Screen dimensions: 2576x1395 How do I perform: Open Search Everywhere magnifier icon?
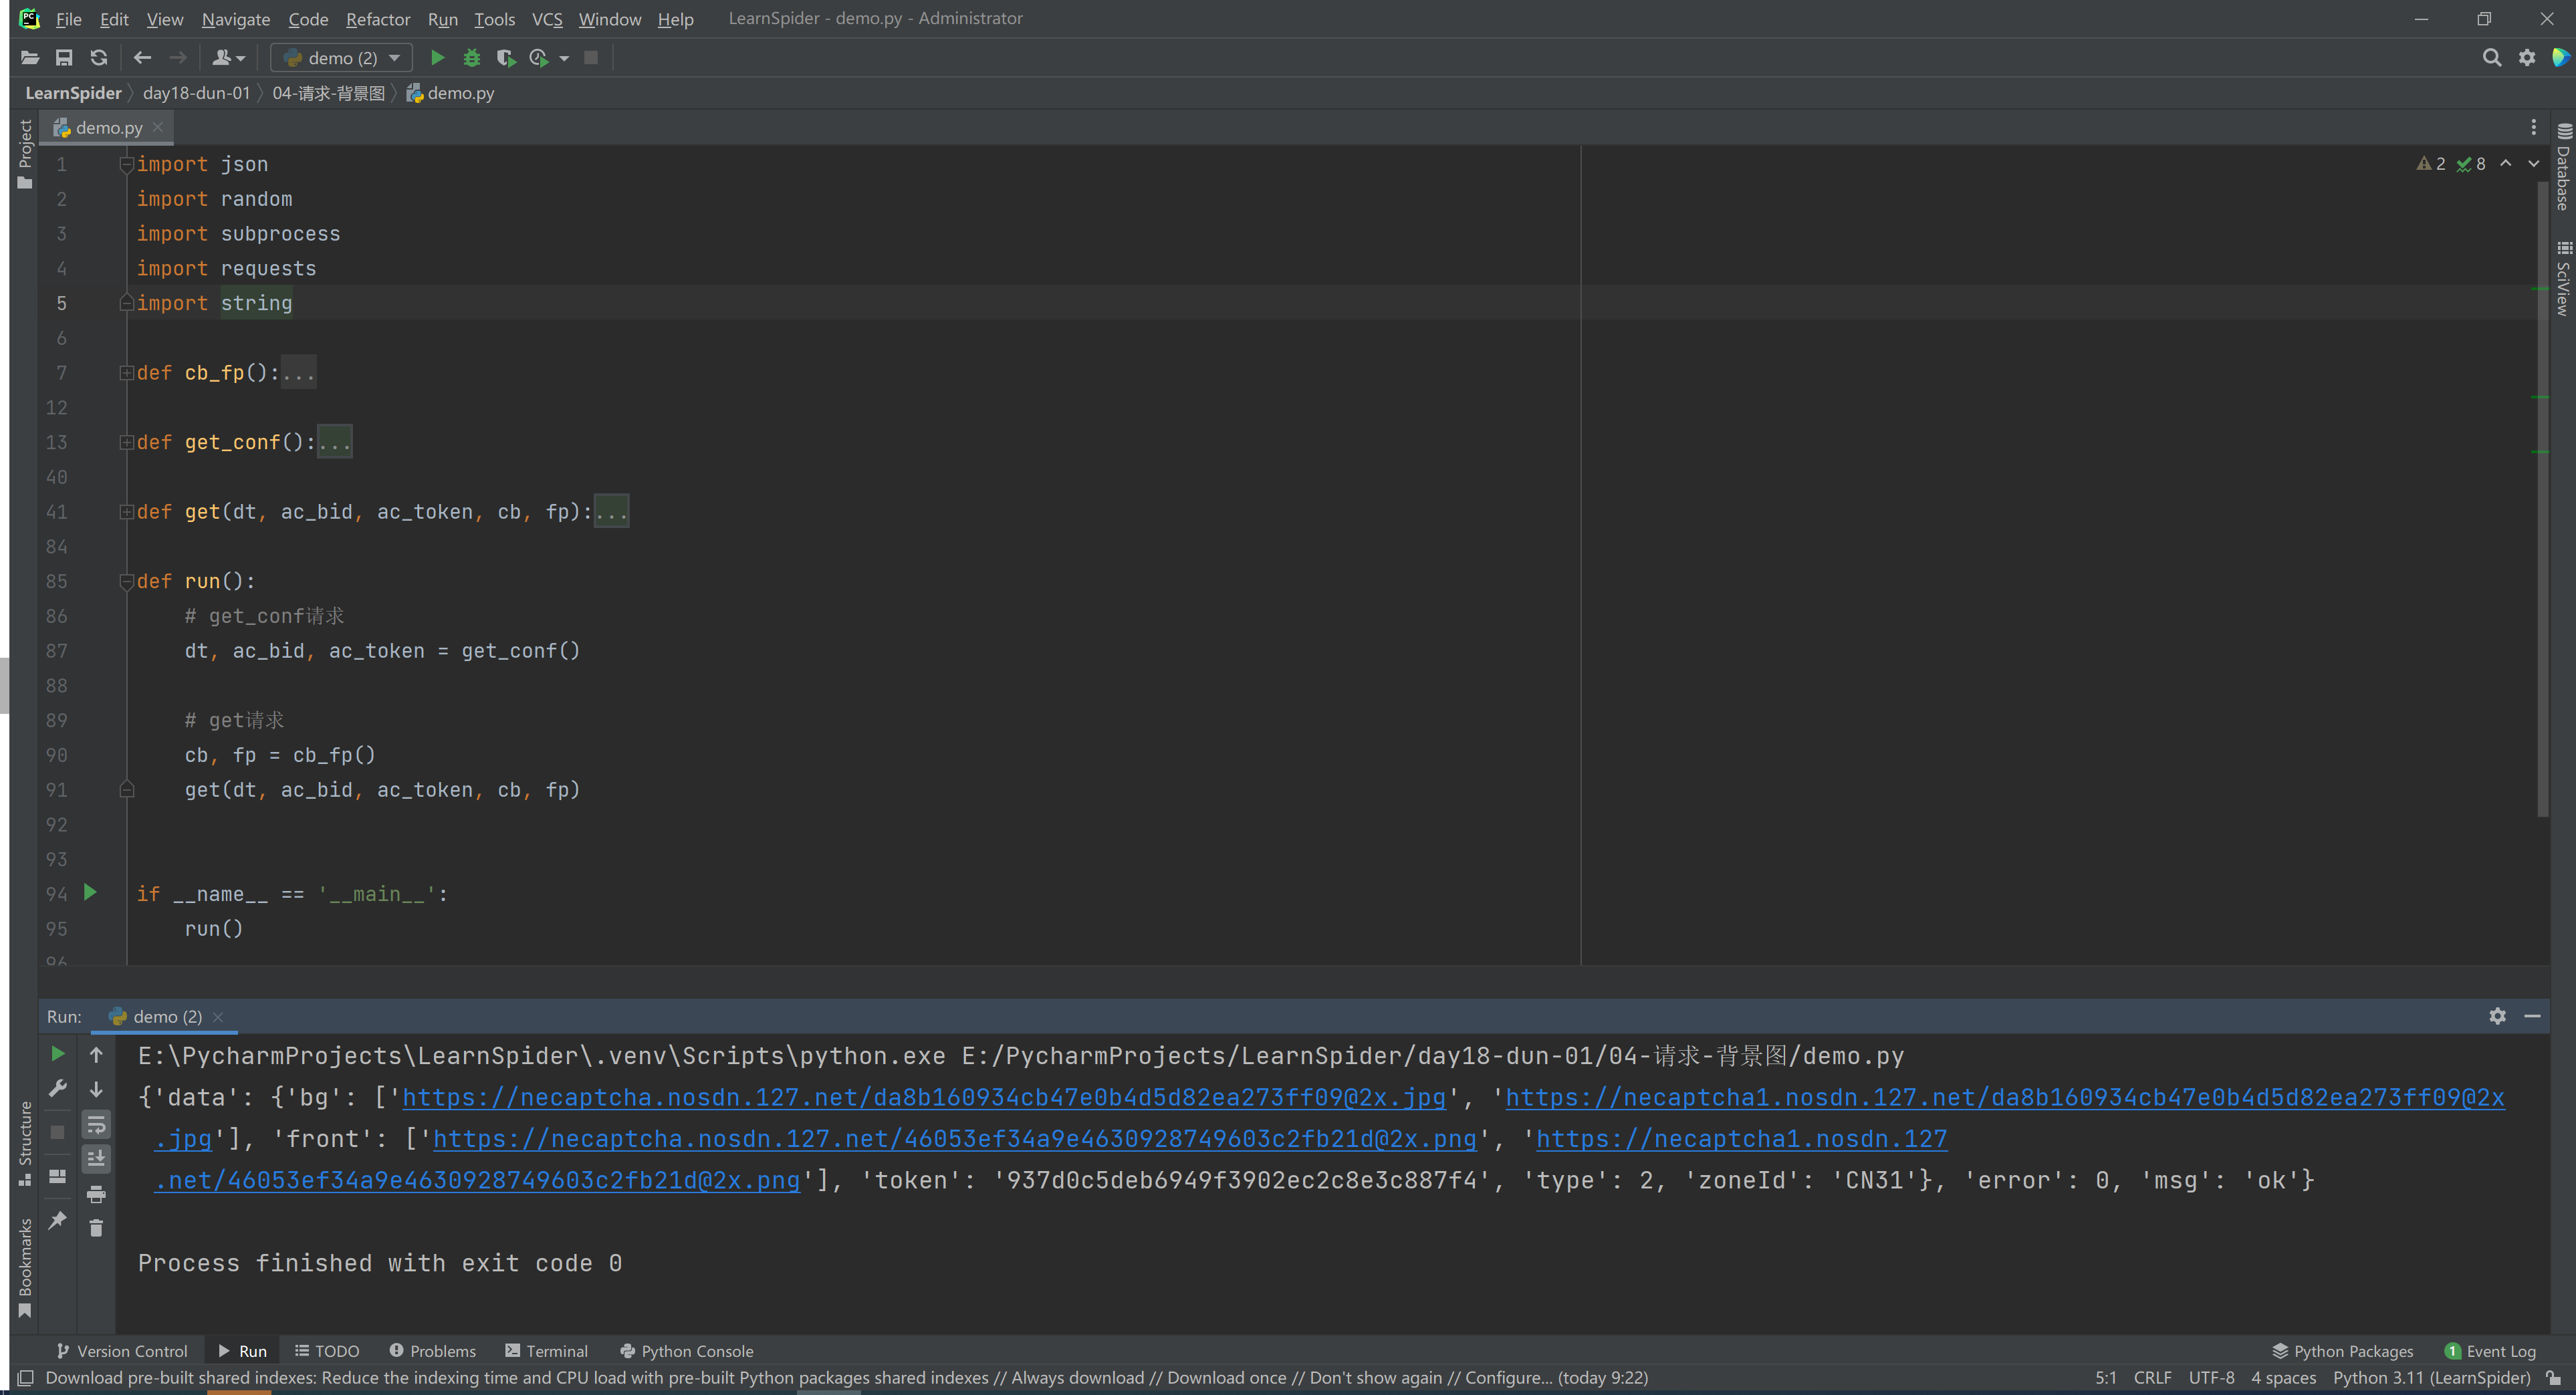click(2492, 58)
